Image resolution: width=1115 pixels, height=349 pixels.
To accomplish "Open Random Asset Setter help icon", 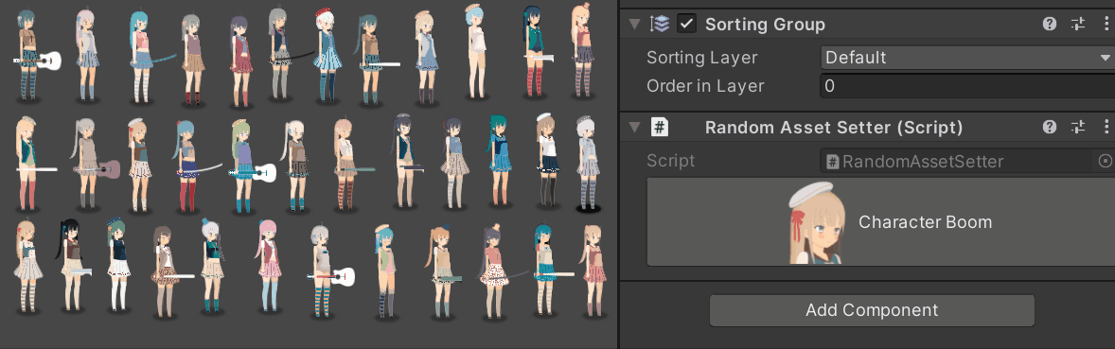I will [1050, 128].
